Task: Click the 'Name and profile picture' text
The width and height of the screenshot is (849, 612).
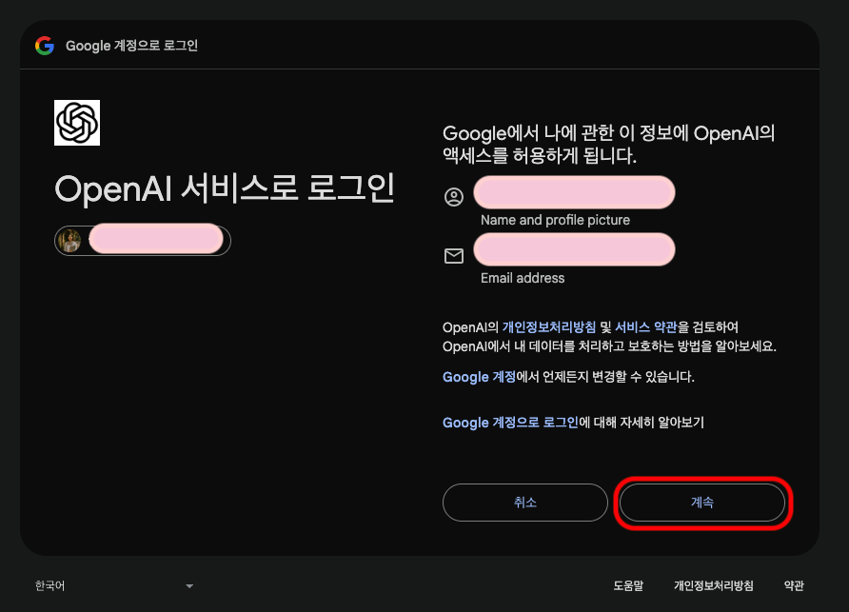Action: [x=555, y=220]
